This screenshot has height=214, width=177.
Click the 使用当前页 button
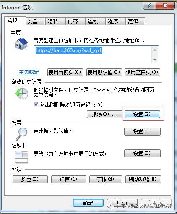[65, 72]
